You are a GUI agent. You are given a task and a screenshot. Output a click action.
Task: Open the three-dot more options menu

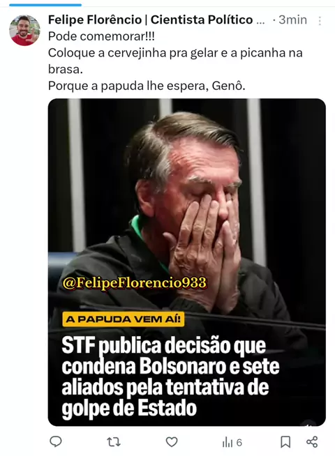pos(320,21)
